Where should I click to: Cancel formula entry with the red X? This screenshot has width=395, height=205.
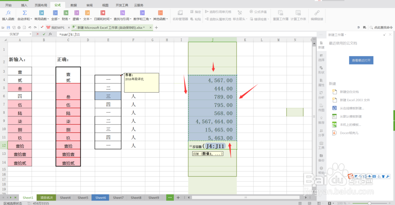click(x=38, y=34)
